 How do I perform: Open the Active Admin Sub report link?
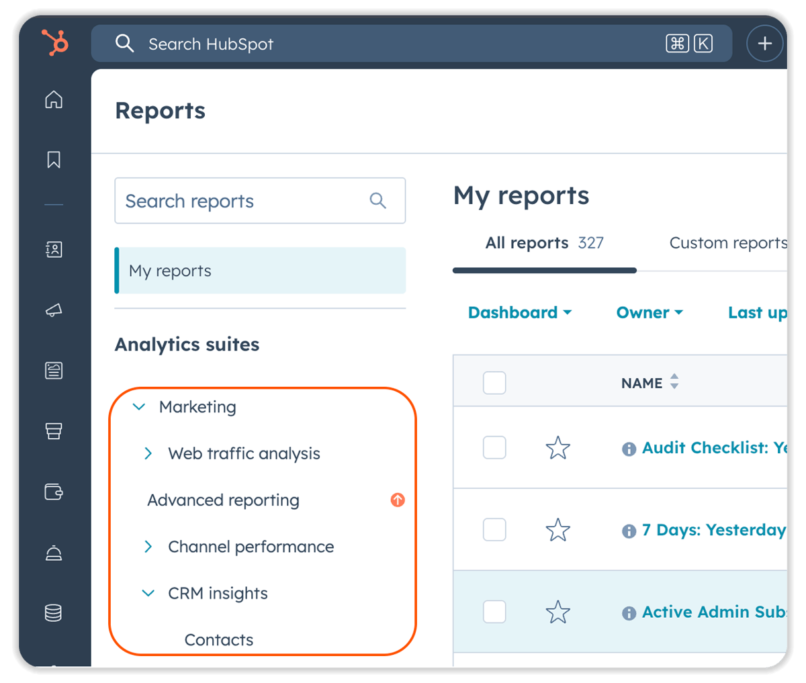coord(715,612)
